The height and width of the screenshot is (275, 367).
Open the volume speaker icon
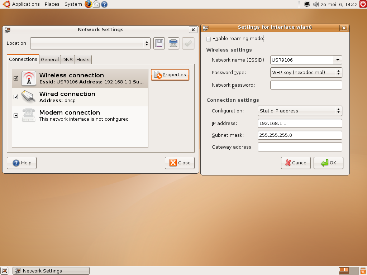pos(316,4)
